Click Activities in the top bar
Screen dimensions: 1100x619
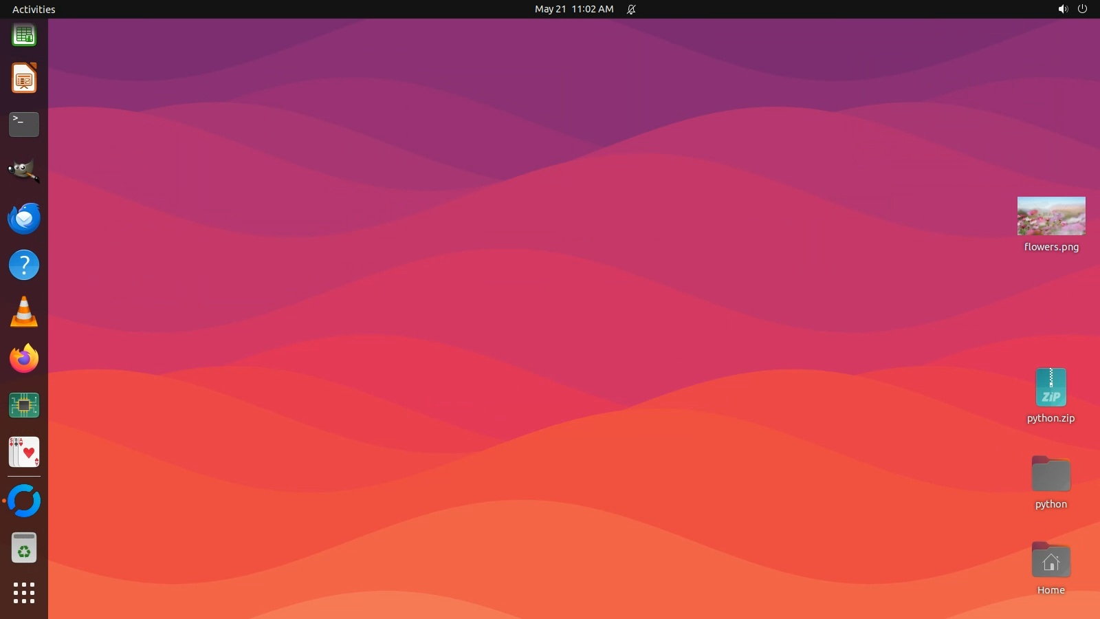tap(34, 9)
